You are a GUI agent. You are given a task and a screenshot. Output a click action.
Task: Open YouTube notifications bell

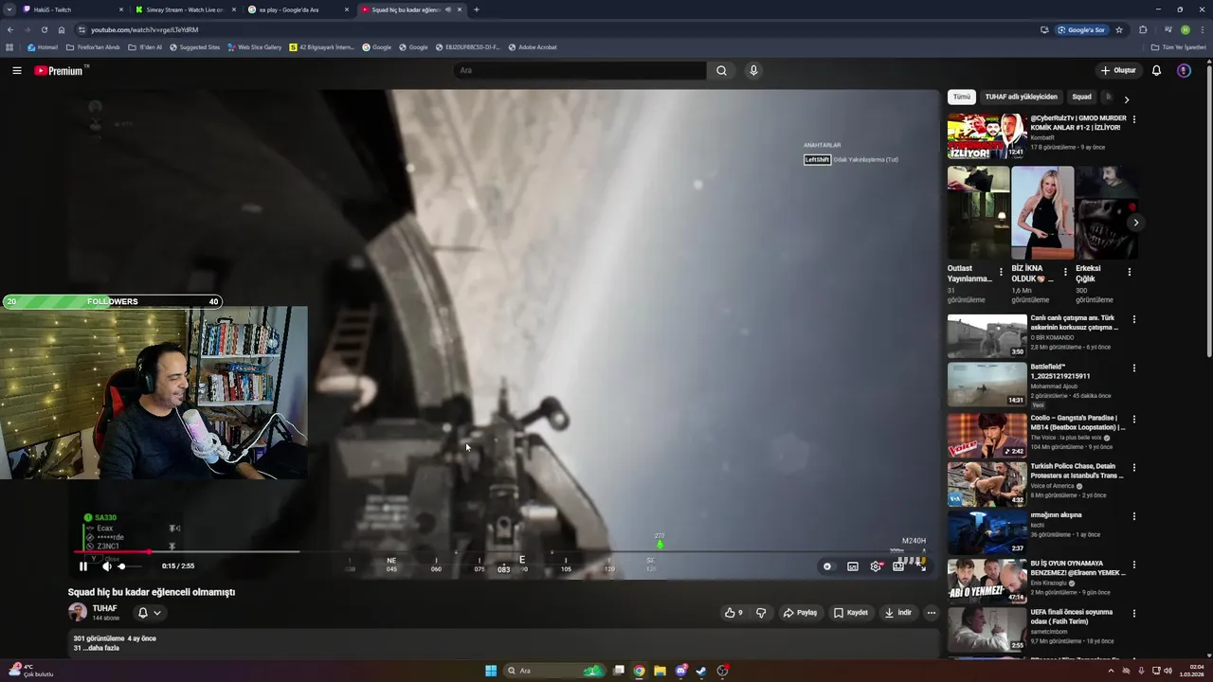(1156, 70)
